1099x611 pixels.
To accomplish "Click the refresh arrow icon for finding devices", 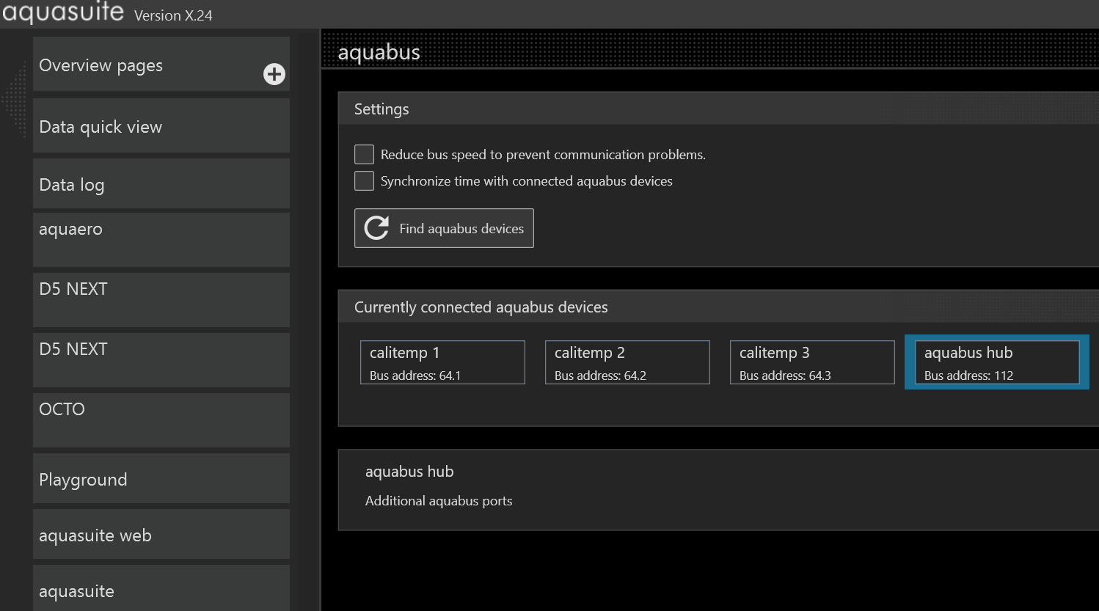I will [376, 228].
